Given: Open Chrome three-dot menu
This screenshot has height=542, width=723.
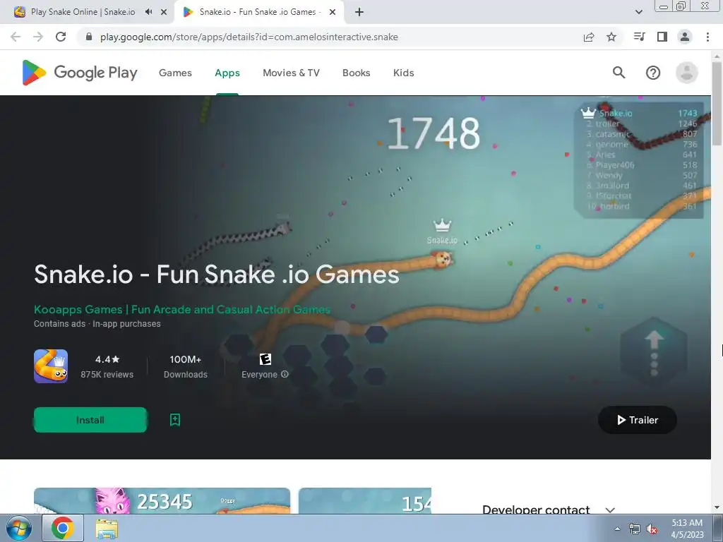Looking at the screenshot, I should (x=707, y=37).
